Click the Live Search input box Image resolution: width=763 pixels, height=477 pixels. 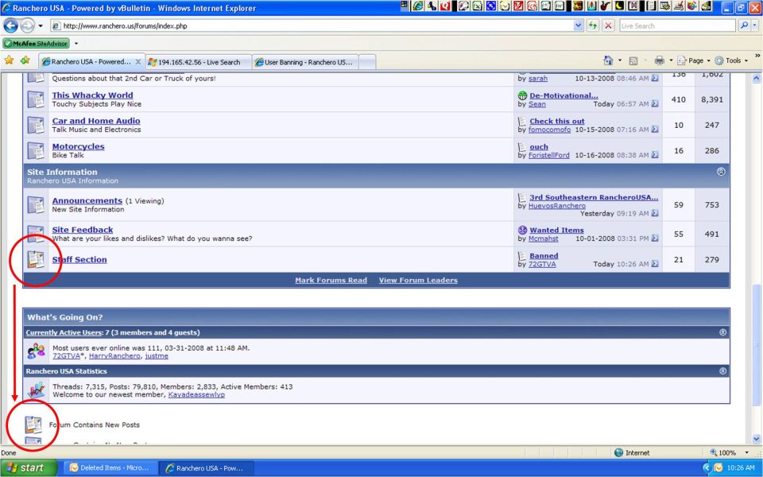point(678,25)
